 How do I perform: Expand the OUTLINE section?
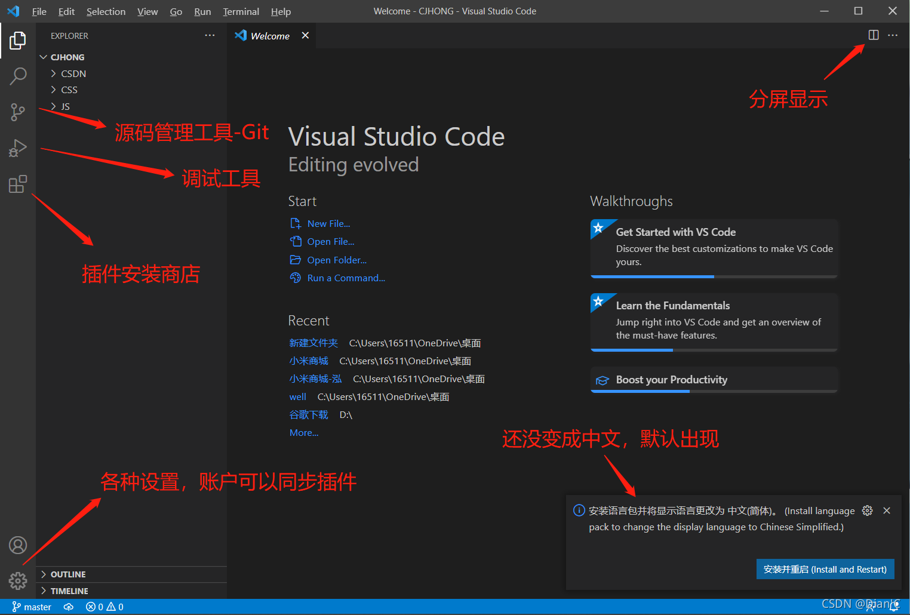point(131,574)
